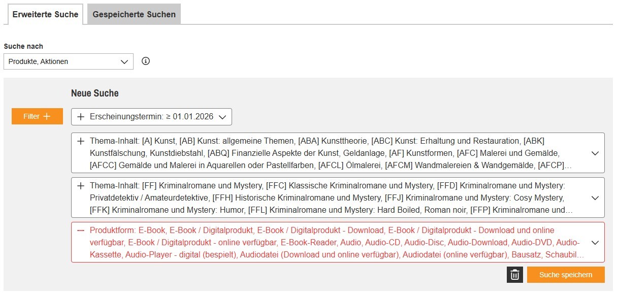This screenshot has height=295, width=617.
Task: Expand the Kunst Thema-Inhalt filter chevron
Action: [x=595, y=153]
